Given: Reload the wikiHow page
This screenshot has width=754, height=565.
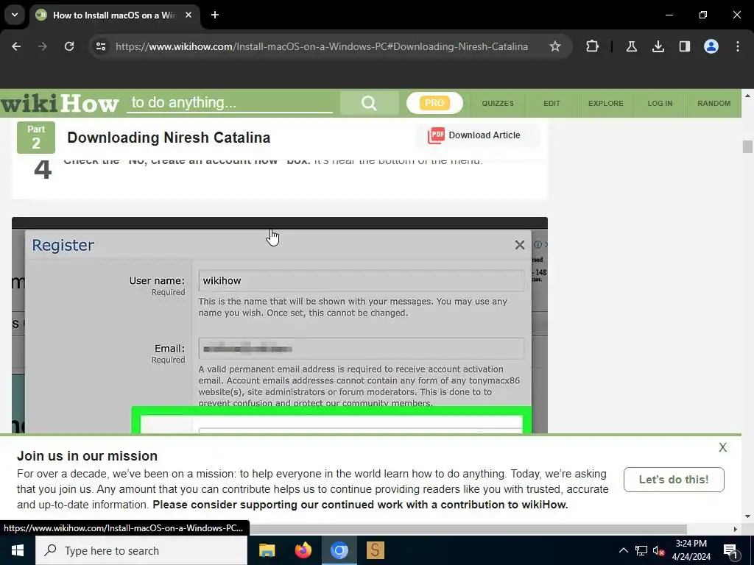Looking at the screenshot, I should 69,46.
